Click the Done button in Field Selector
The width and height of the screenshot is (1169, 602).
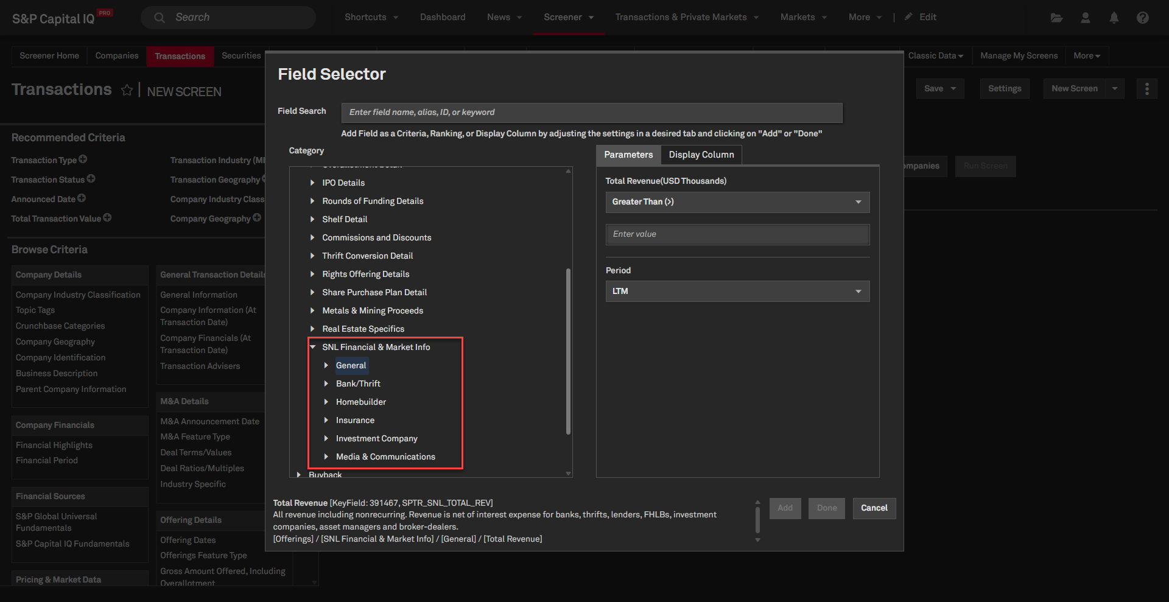point(827,508)
